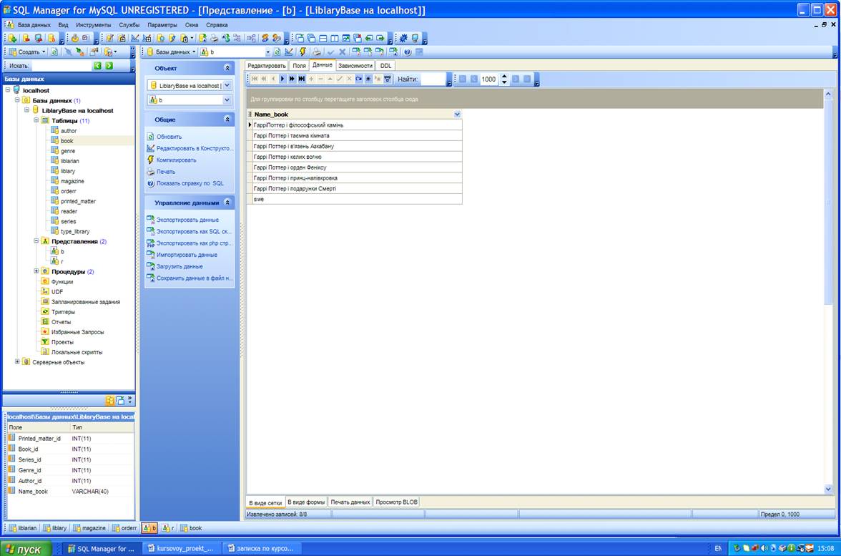Screen dimensions: 841x556
Task: Jump to last record in grid
Action: pos(302,79)
